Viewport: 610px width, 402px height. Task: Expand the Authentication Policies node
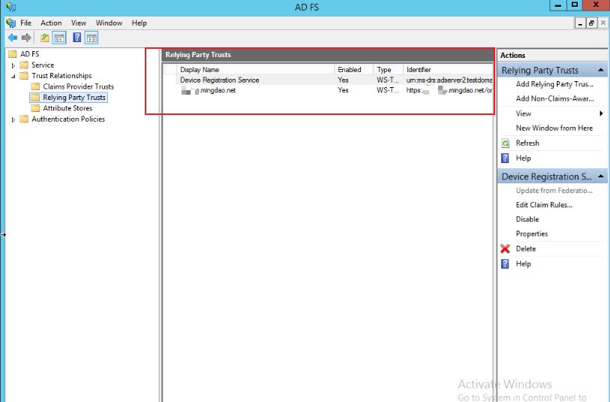(x=14, y=119)
